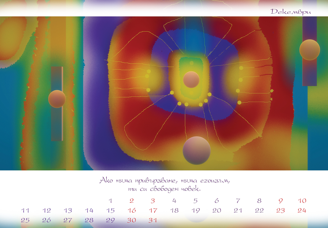Select red calendar date 23
Image resolution: width=328 pixels, height=228 pixels.
(x=281, y=210)
